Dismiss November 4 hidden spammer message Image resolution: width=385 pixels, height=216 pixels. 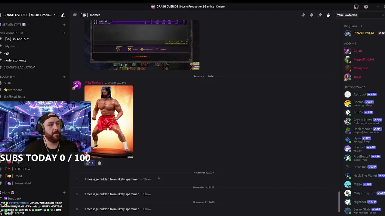point(77,179)
